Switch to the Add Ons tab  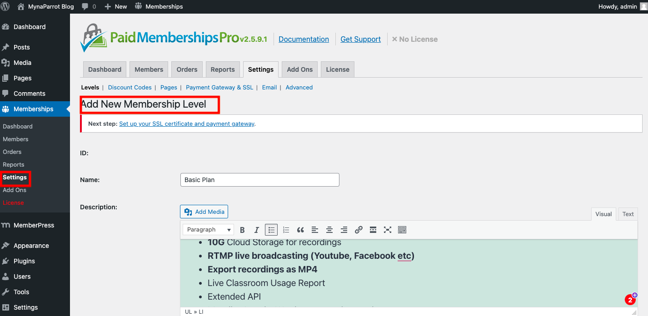coord(300,69)
